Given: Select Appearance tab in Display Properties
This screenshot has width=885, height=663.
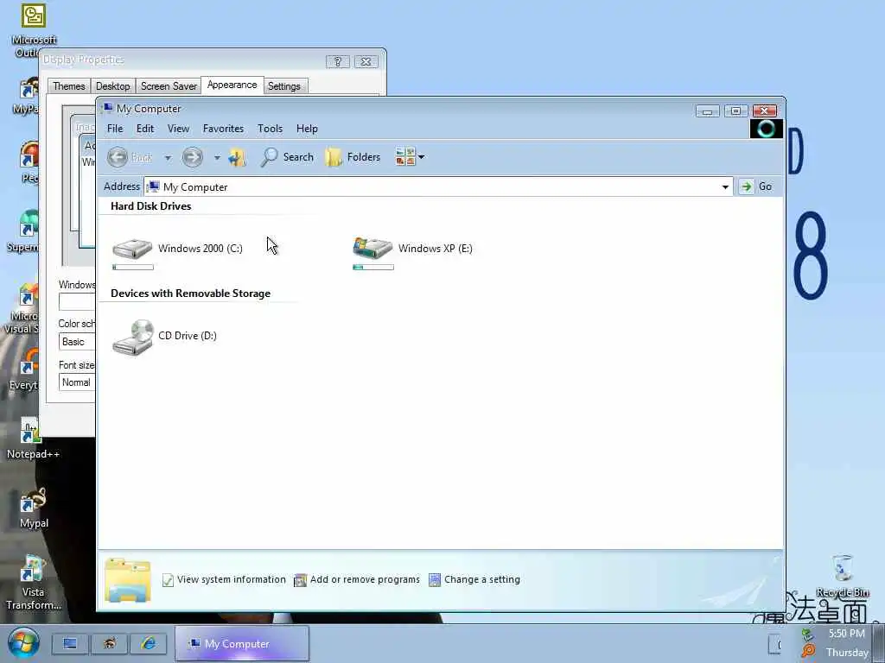Looking at the screenshot, I should tap(232, 85).
